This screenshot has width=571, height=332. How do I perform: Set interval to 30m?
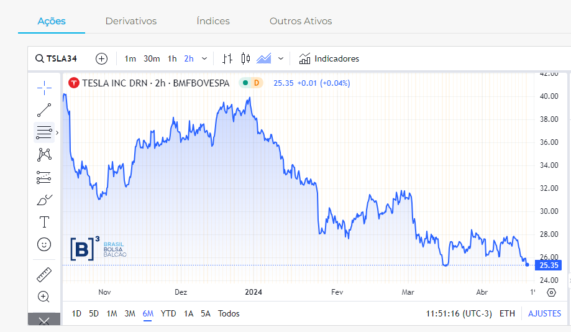pyautogui.click(x=152, y=58)
